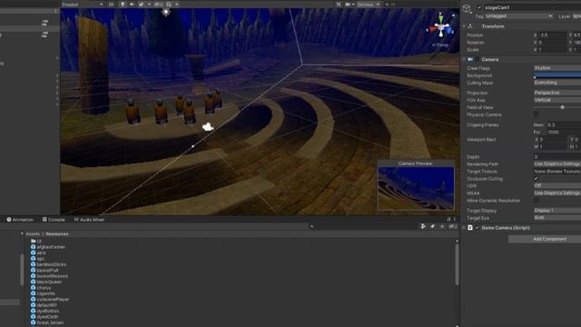This screenshot has height=327, width=581.
Task: Collapse the Camera component
Action: point(464,59)
